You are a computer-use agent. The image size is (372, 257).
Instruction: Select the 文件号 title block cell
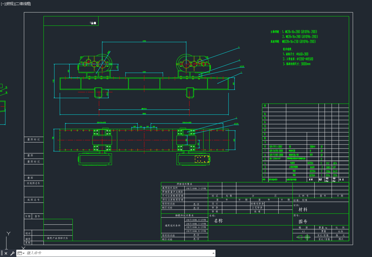(x=304, y=196)
